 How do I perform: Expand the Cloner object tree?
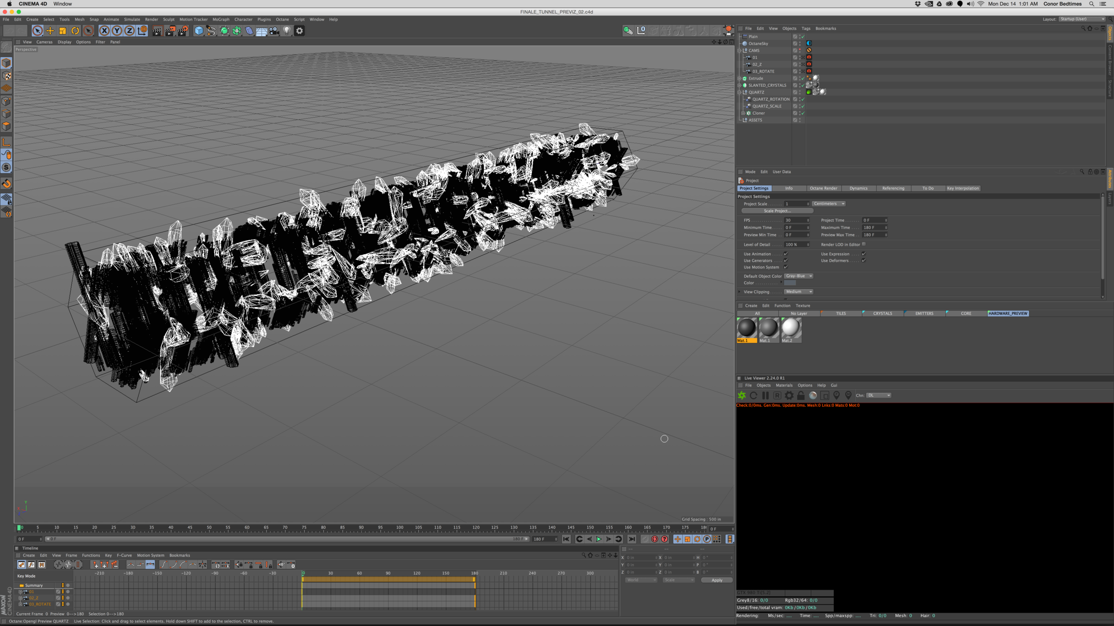point(743,113)
